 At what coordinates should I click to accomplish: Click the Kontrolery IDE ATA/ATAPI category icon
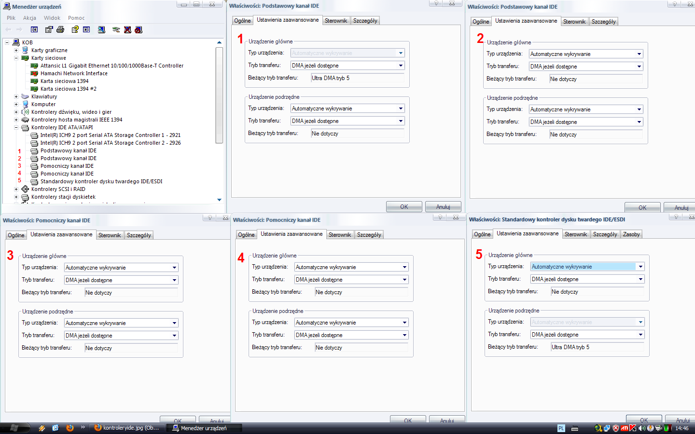coord(25,127)
